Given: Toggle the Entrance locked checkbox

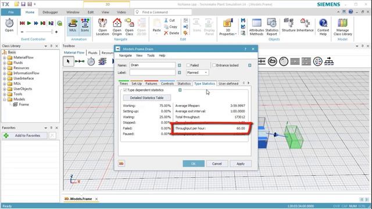Looking at the screenshot, I should point(214,65).
